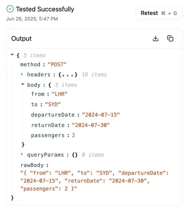The width and height of the screenshot is (186, 213).
Task: Expand the headers node
Action: [22, 74]
